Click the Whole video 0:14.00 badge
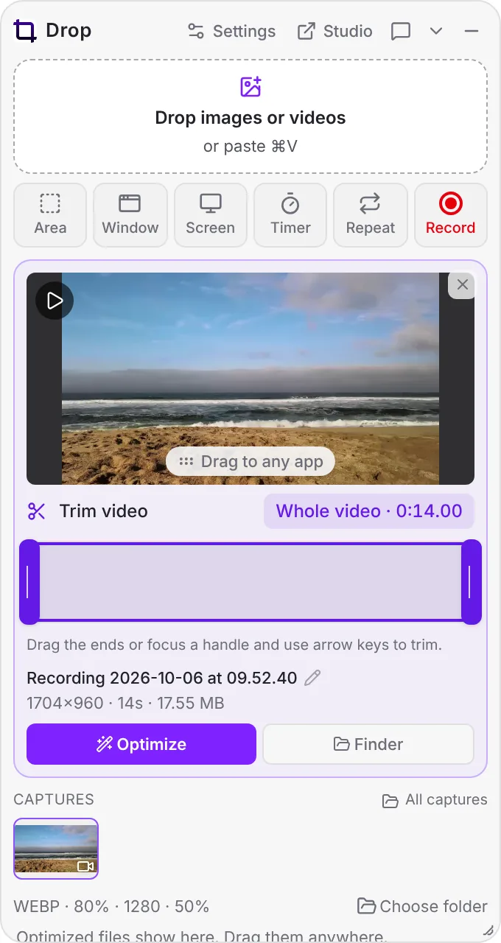Screen dimensions: 501x943 click(369, 511)
